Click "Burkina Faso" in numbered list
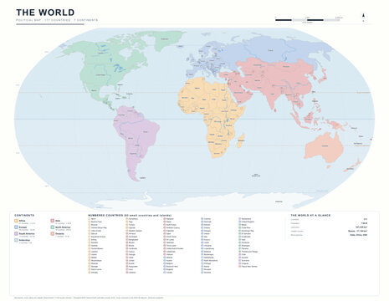Image resolution: width=389 pixels, height=301 pixels. [x=96, y=222]
